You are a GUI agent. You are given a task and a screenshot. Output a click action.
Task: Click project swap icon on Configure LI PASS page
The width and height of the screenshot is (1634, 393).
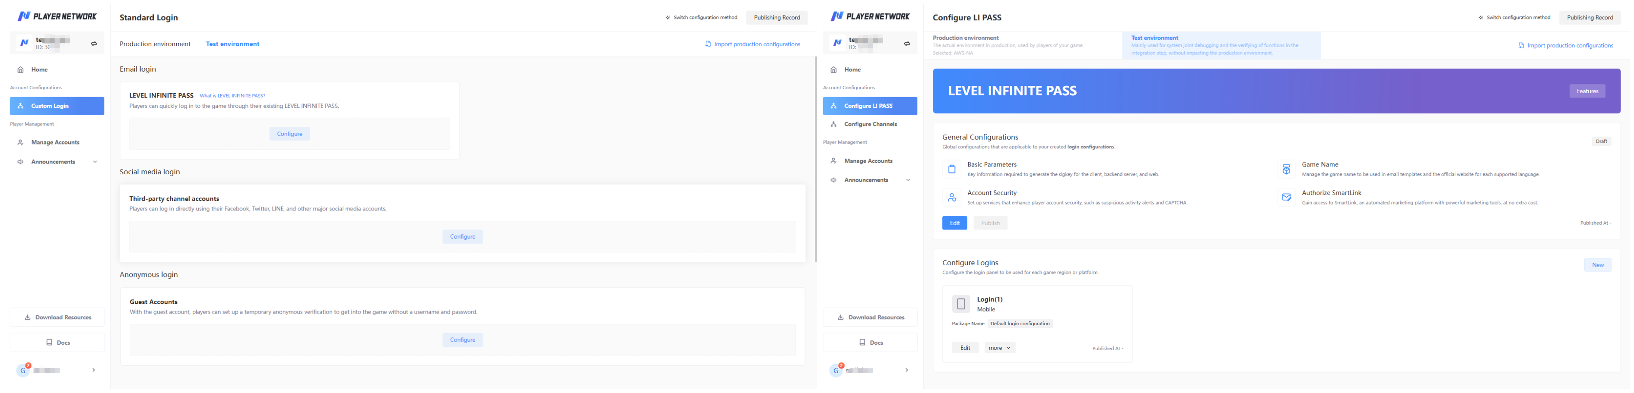[x=907, y=44]
